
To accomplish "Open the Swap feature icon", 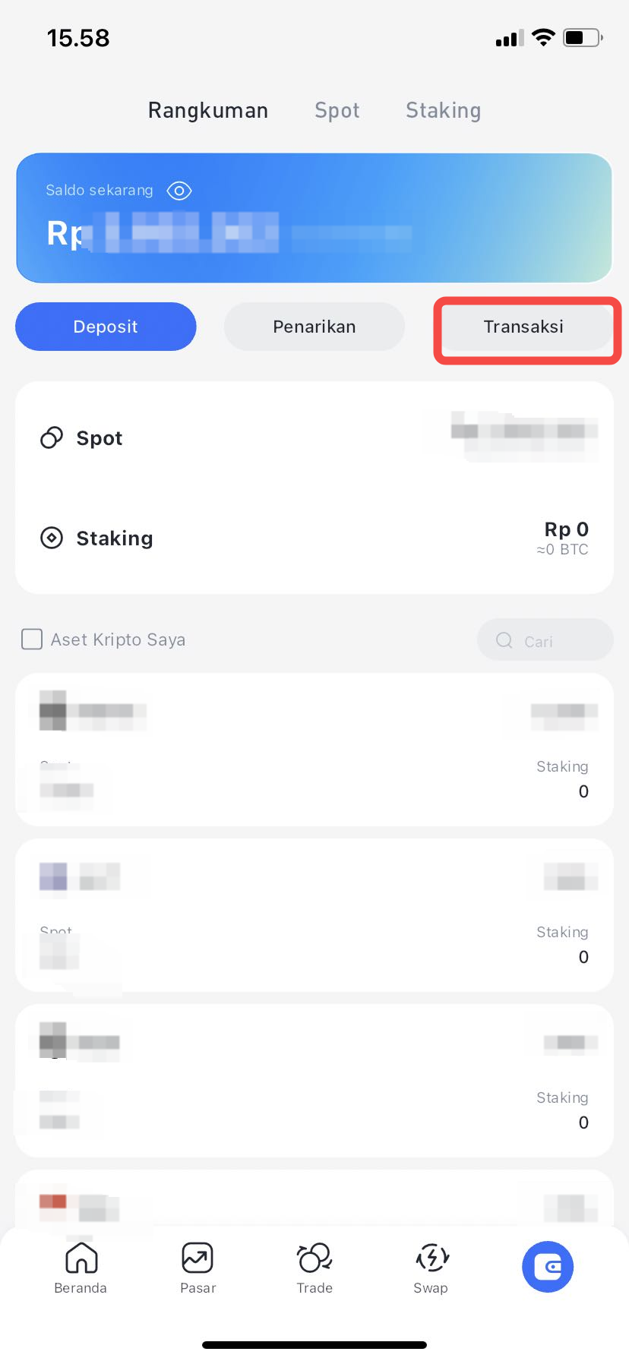I will click(x=431, y=1257).
